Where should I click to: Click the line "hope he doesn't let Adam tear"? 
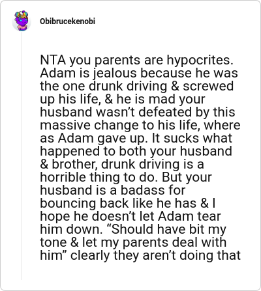(130, 216)
